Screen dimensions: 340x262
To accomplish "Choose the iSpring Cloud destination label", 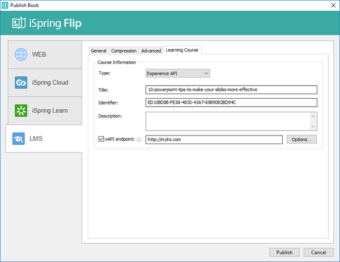I will [x=50, y=82].
